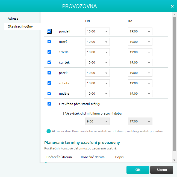
Task: Toggle the sobota checkbox
Action: (x=49, y=83)
